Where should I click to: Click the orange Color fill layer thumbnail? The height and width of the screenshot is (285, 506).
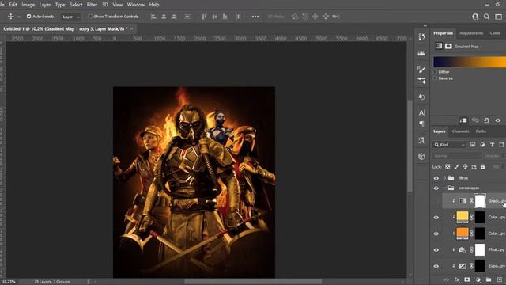point(462,234)
